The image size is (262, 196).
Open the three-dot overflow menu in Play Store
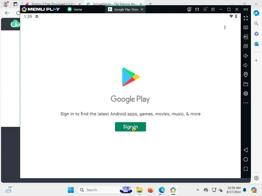click(x=225, y=28)
